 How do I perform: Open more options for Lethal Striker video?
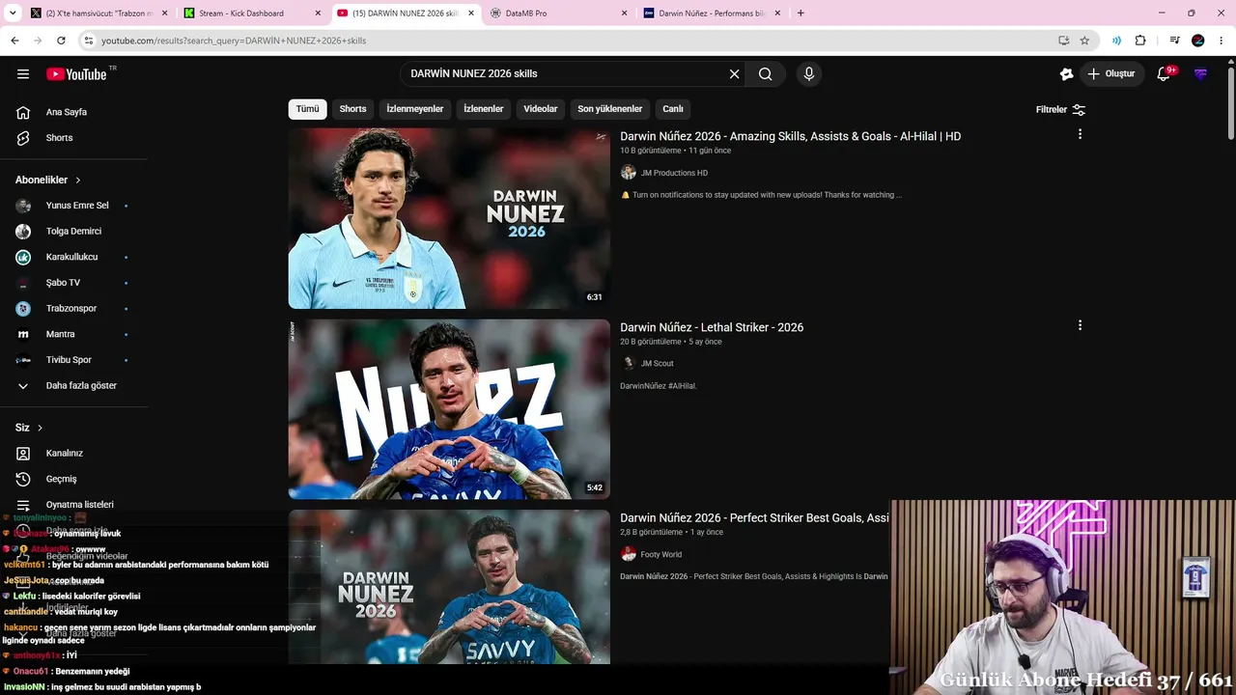1080,325
